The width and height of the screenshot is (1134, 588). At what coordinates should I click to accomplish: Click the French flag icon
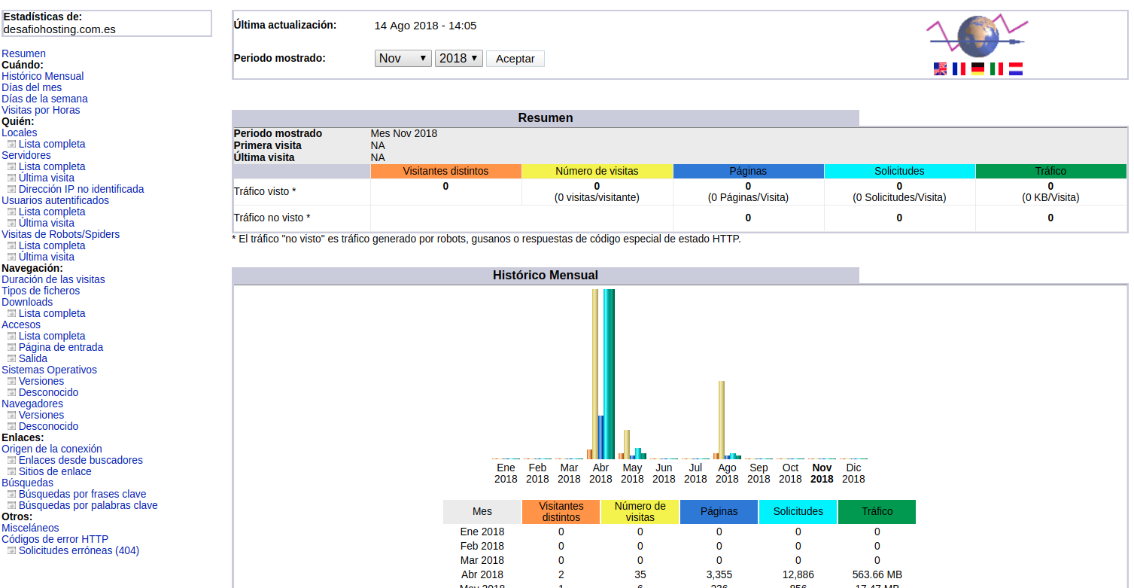[959, 69]
